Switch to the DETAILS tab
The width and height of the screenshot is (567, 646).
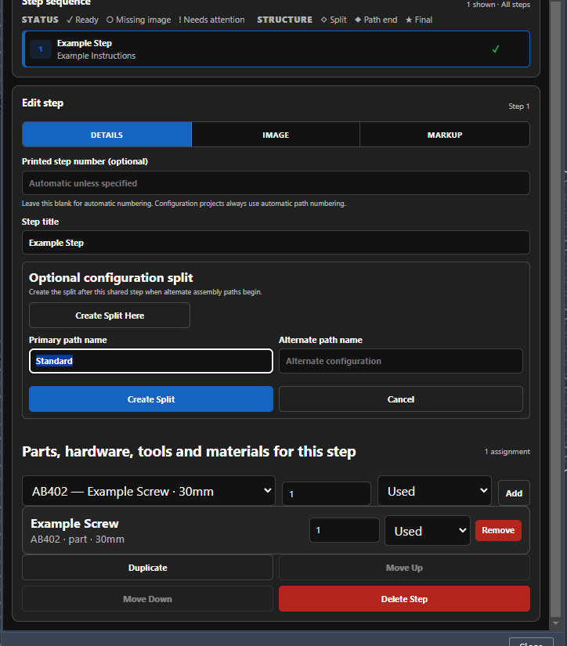[107, 135]
